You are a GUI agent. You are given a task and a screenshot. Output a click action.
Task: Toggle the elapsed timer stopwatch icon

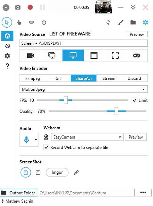(44, 23)
